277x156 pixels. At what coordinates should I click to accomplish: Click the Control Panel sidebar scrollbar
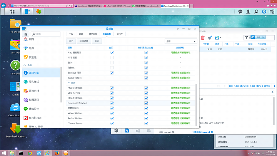(x=61, y=84)
